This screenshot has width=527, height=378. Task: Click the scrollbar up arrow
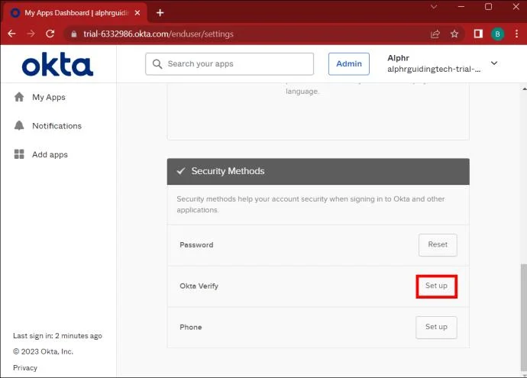pyautogui.click(x=524, y=89)
